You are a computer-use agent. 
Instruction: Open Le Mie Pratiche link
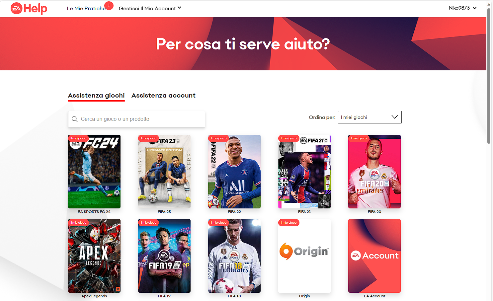pos(86,9)
